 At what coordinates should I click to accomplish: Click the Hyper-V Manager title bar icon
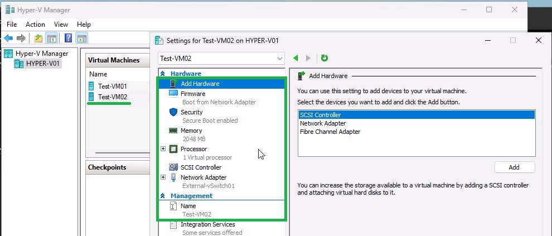pyautogui.click(x=10, y=10)
